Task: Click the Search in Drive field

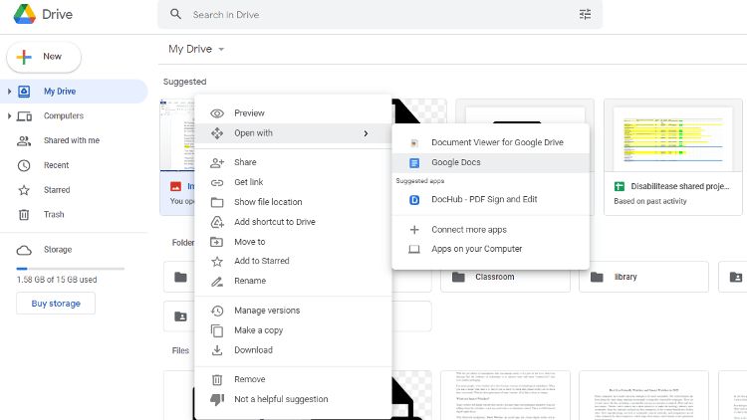Action: coord(380,14)
